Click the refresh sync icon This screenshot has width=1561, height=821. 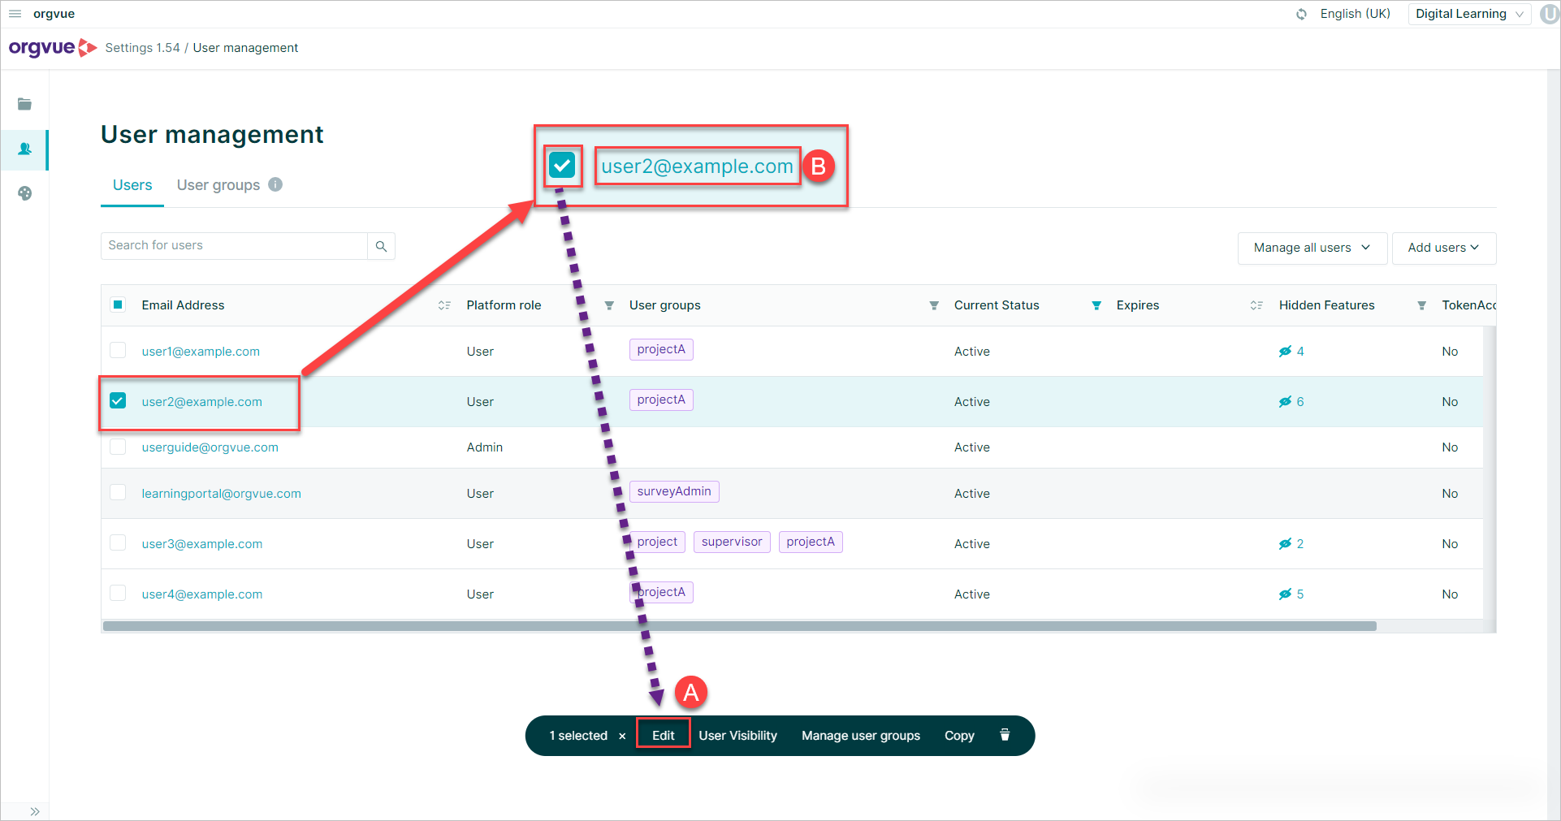(1301, 14)
